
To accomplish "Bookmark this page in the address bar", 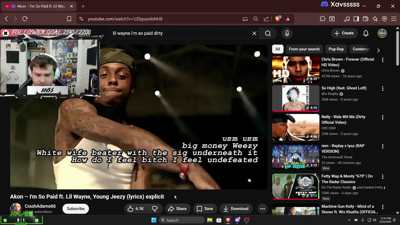I will coord(69,19).
